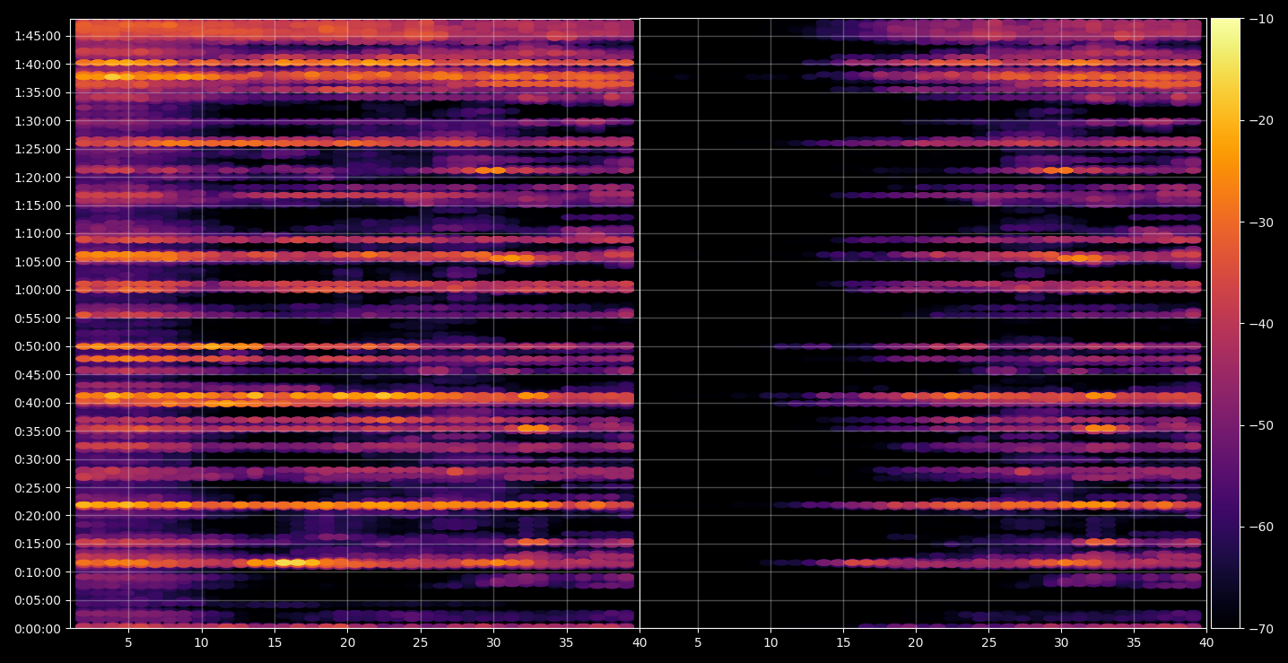
Task: Click the −10 label on the colorbar
Action: click(x=1261, y=19)
